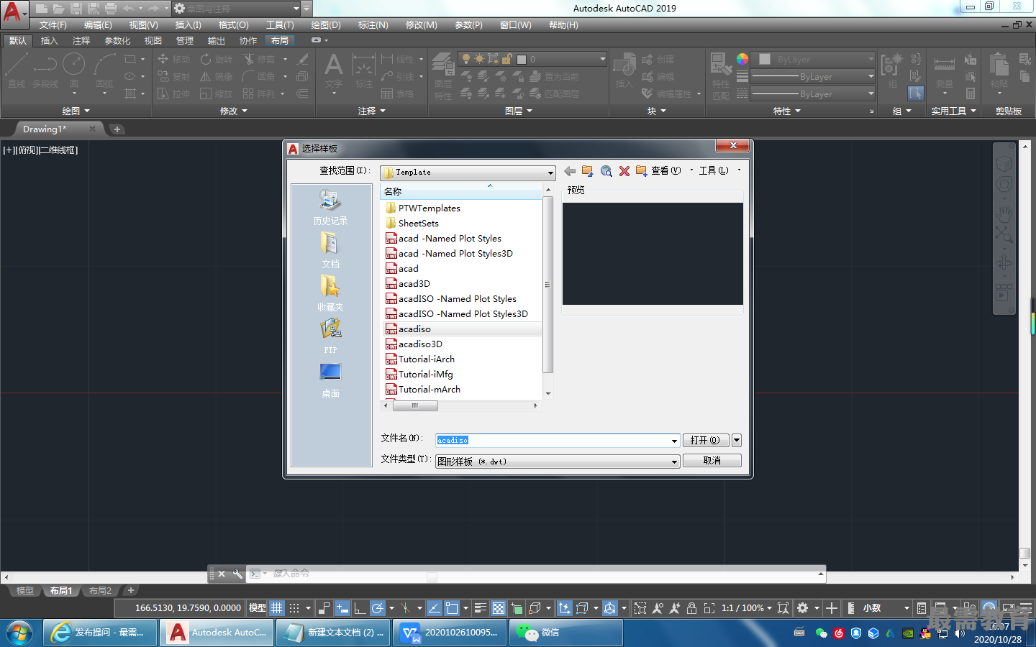The height and width of the screenshot is (647, 1036).
Task: Add a new layout with plus button
Action: [130, 590]
